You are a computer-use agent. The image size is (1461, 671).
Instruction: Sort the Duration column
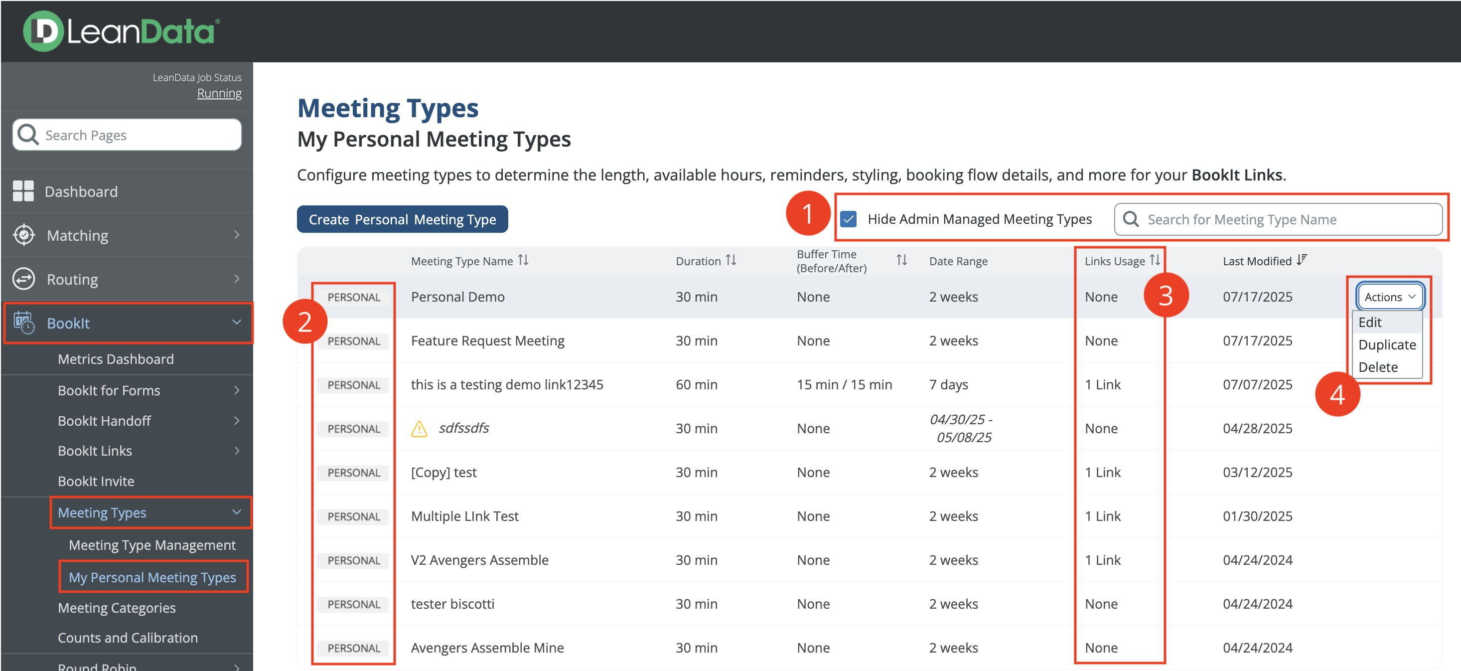coord(730,260)
